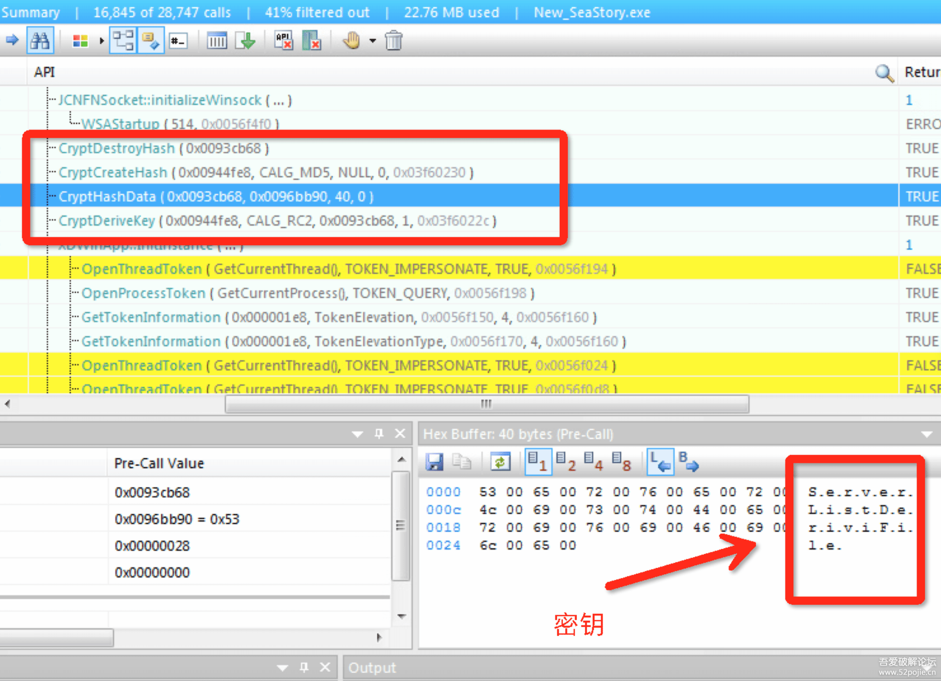Toggle the highlight filter toolbar button

151,40
